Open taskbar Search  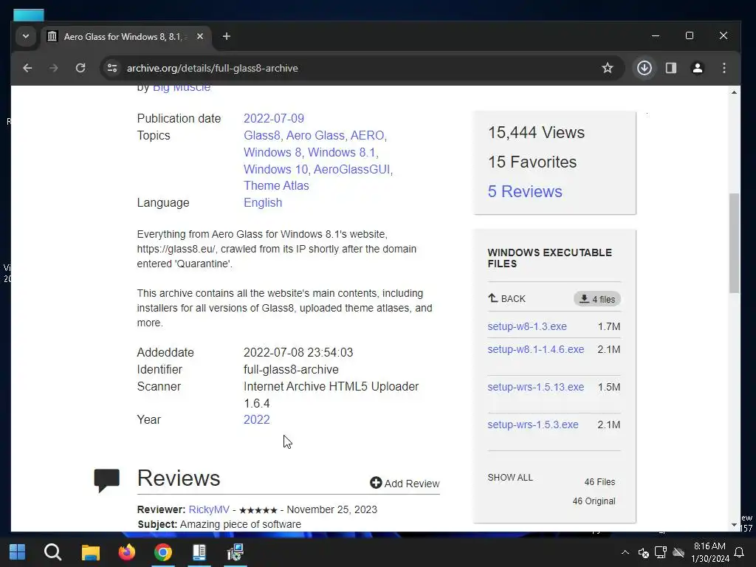(x=53, y=552)
